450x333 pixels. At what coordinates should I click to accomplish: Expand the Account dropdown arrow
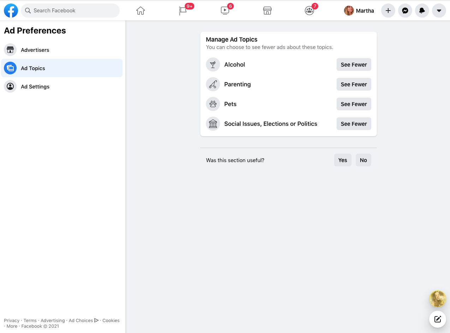coord(439,11)
